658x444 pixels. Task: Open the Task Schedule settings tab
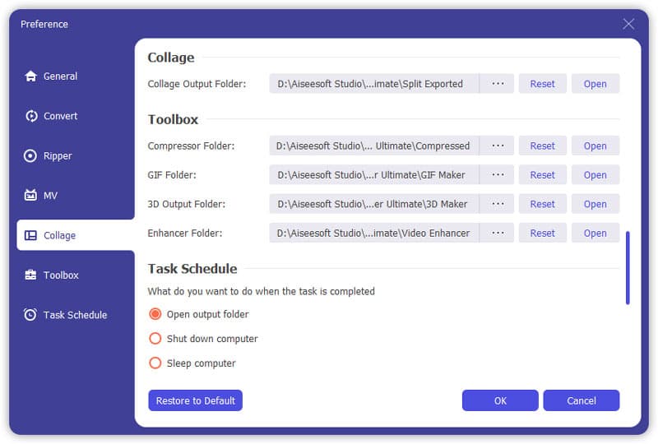point(76,314)
